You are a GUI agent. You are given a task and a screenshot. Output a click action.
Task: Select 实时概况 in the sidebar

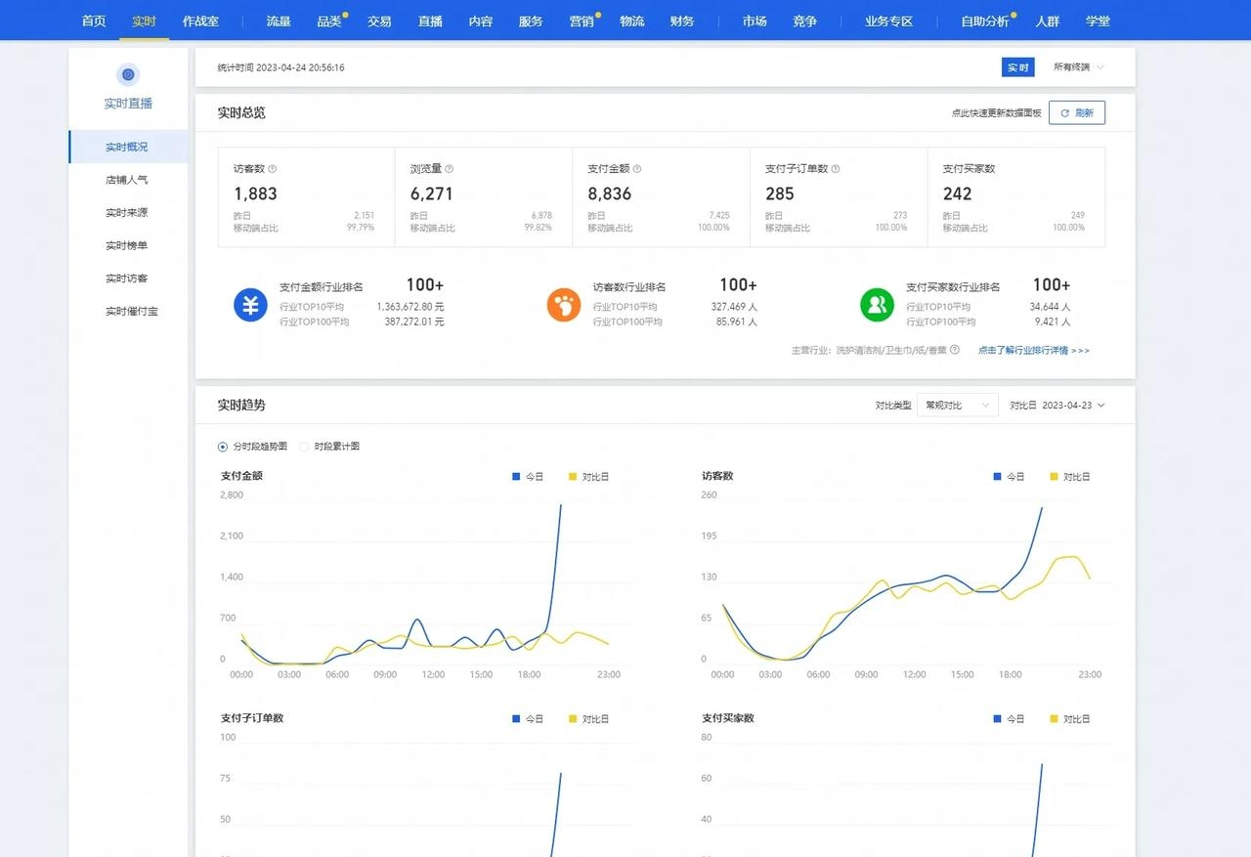128,147
